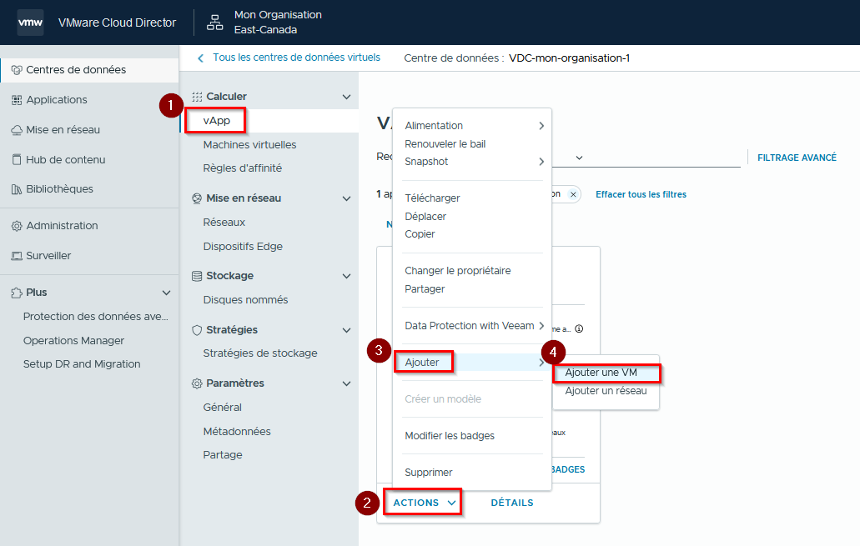Choose Ajouter une VM

tap(601, 373)
